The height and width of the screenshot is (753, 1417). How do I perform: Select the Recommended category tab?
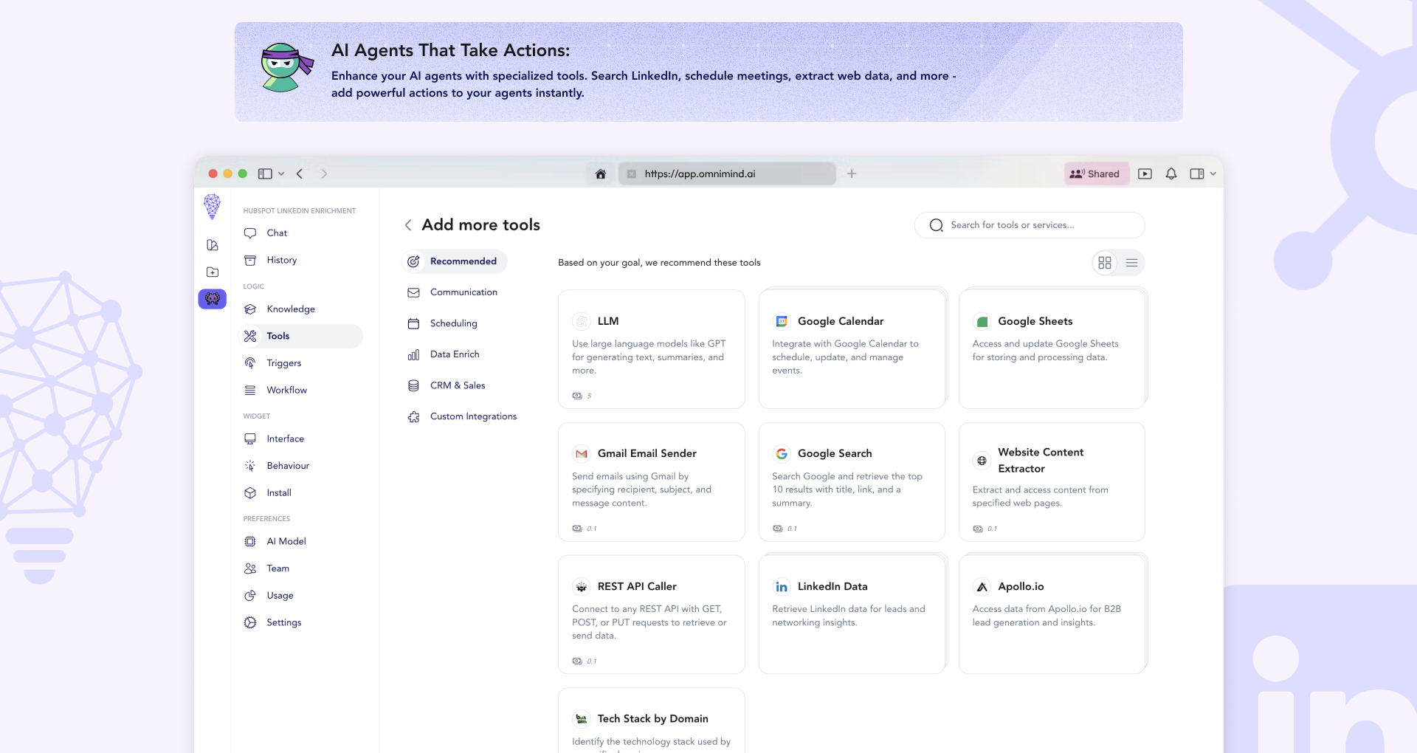[x=455, y=261]
